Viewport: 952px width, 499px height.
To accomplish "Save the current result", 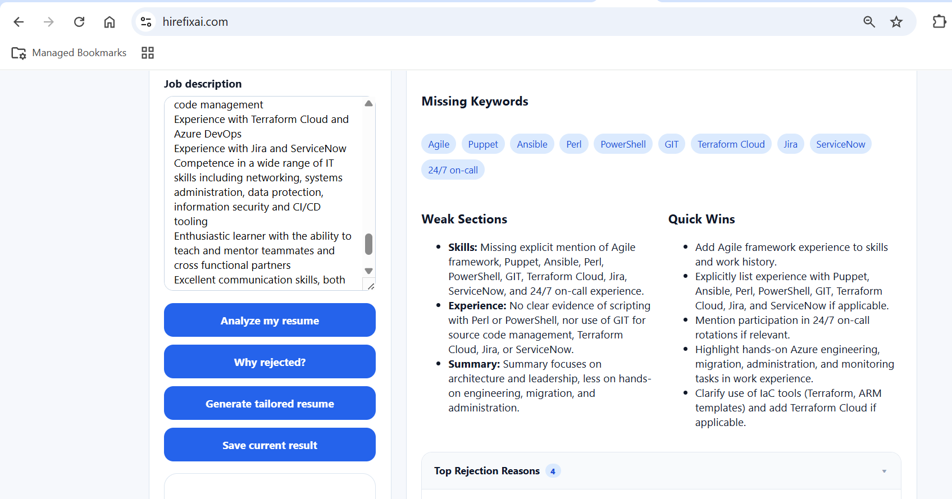I will point(270,445).
